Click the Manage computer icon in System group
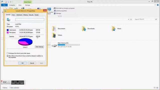 (55, 13)
